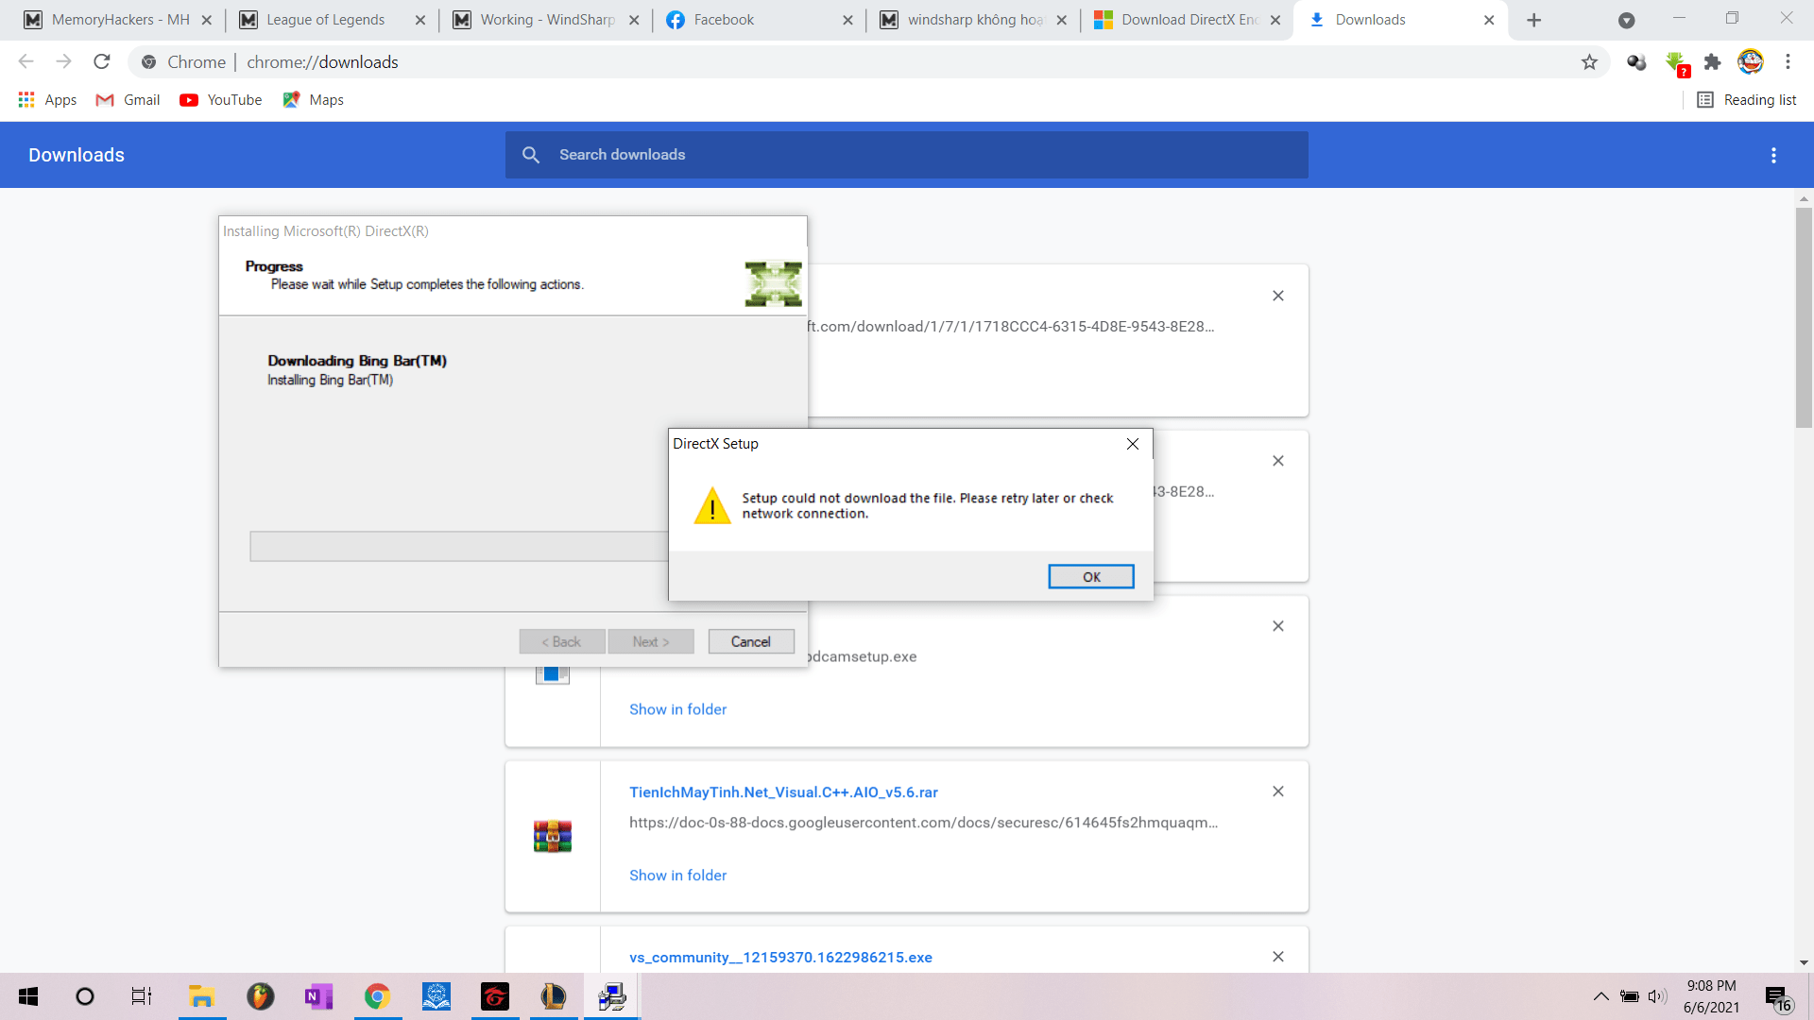Viewport: 1814px width, 1020px height.
Task: Click the installer progress bar
Action: pyautogui.click(x=459, y=546)
